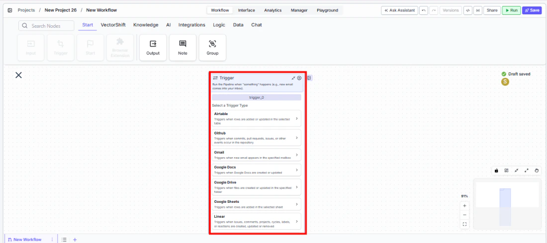Zoom in with the plus button
This screenshot has height=243, width=547.
point(464,206)
